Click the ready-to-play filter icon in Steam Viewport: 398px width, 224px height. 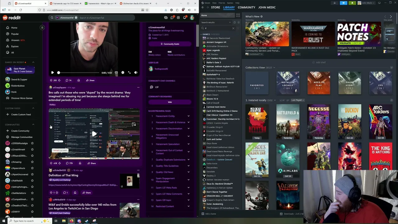coord(238,22)
